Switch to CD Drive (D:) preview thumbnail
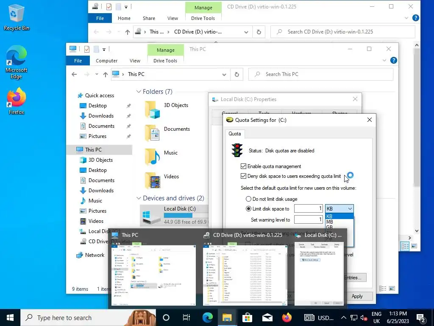Screen dimensions: 434x326 [245, 268]
